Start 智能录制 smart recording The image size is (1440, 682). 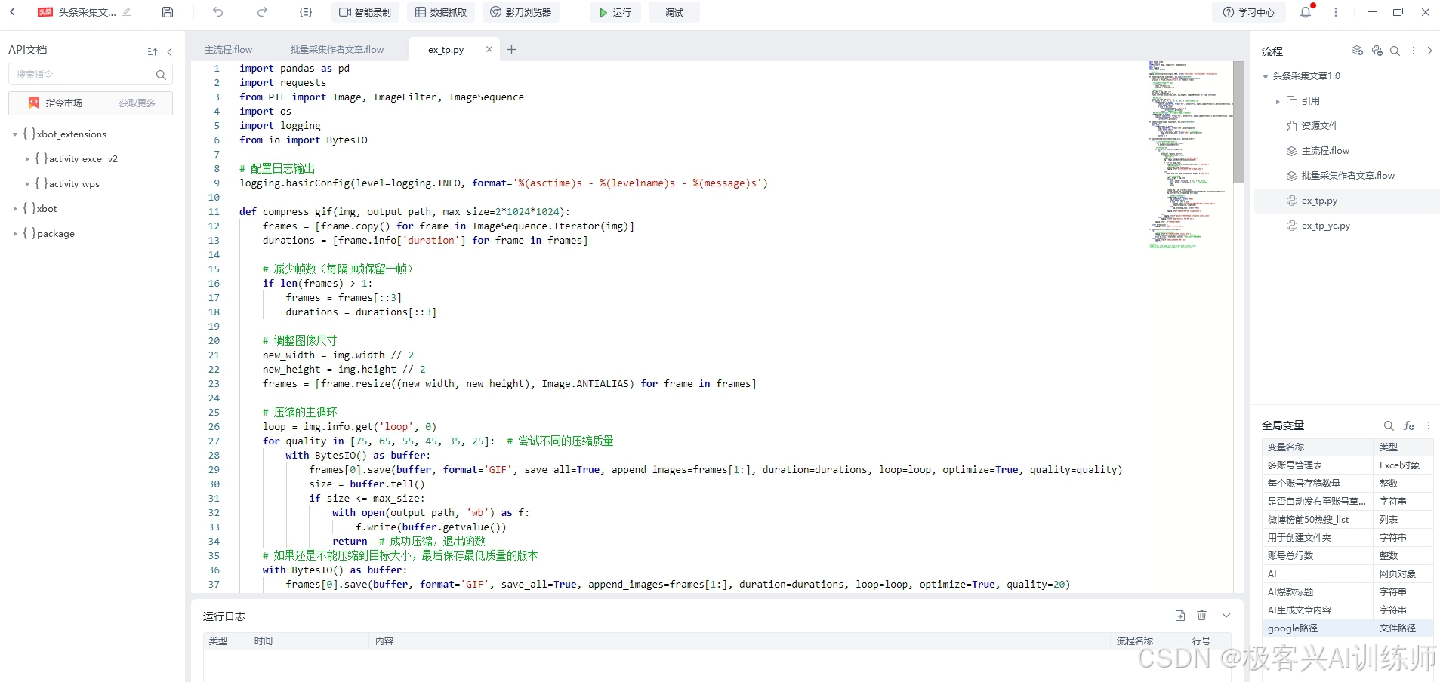pos(365,12)
